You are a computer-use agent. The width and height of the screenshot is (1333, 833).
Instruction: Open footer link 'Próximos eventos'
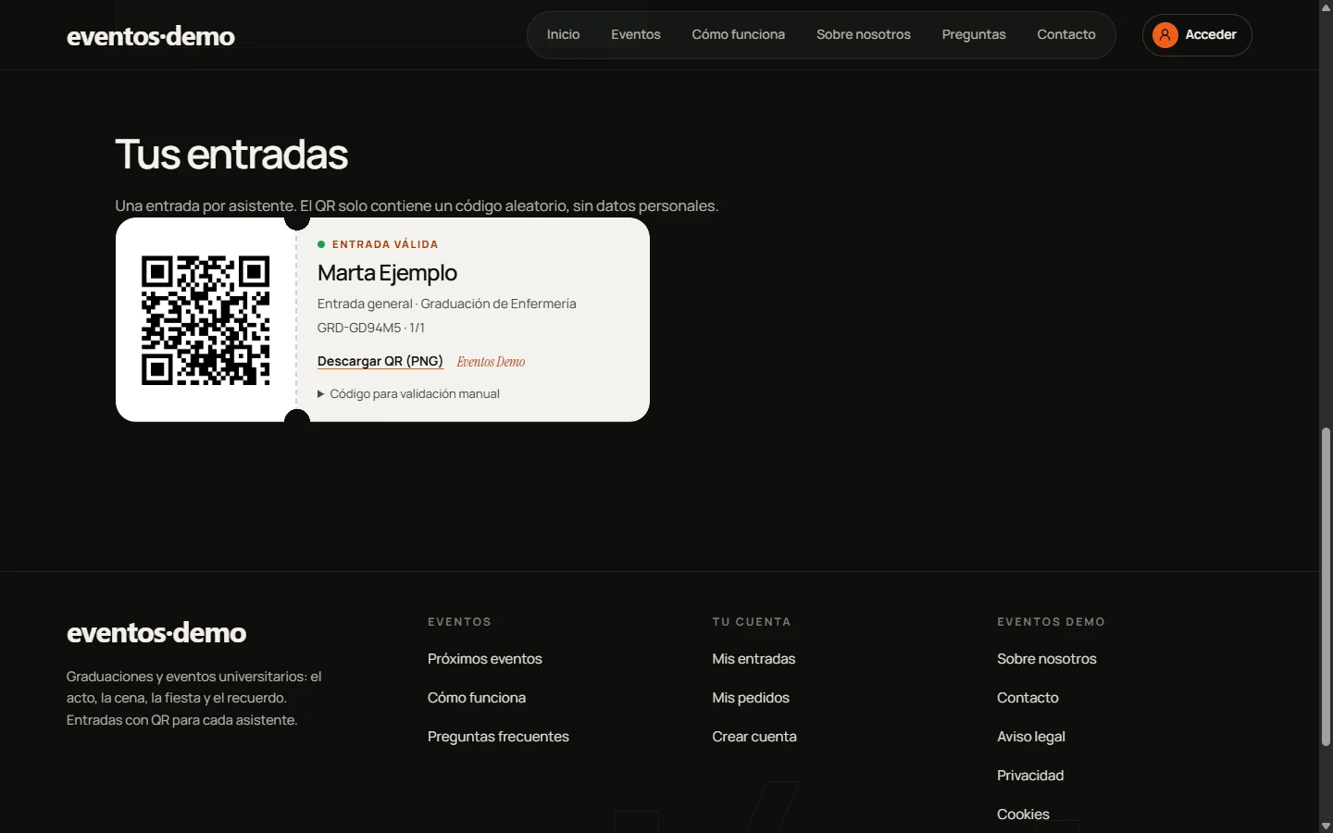click(x=485, y=659)
